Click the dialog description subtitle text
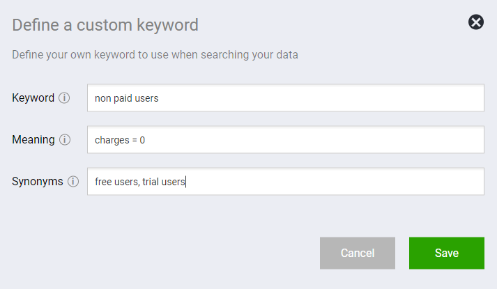Image resolution: width=497 pixels, height=289 pixels. (155, 54)
